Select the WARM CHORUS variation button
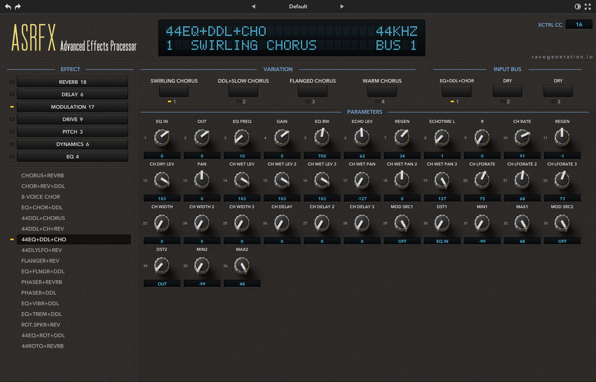The height and width of the screenshot is (382, 596). tap(382, 91)
